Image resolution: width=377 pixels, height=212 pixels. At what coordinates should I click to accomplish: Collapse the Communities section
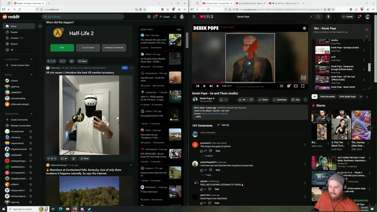32,114
